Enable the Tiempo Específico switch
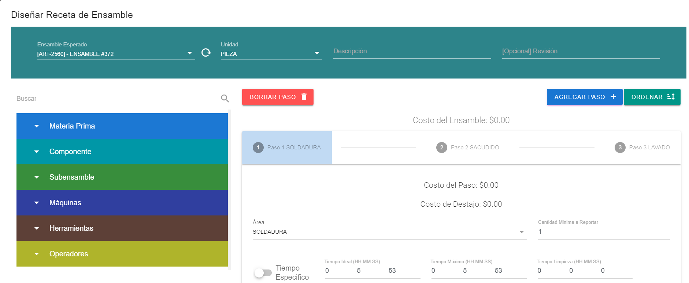The height and width of the screenshot is (283, 689). tap(263, 273)
